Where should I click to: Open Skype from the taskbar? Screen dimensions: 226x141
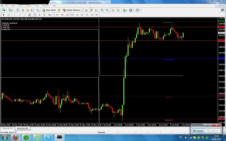coord(48,137)
